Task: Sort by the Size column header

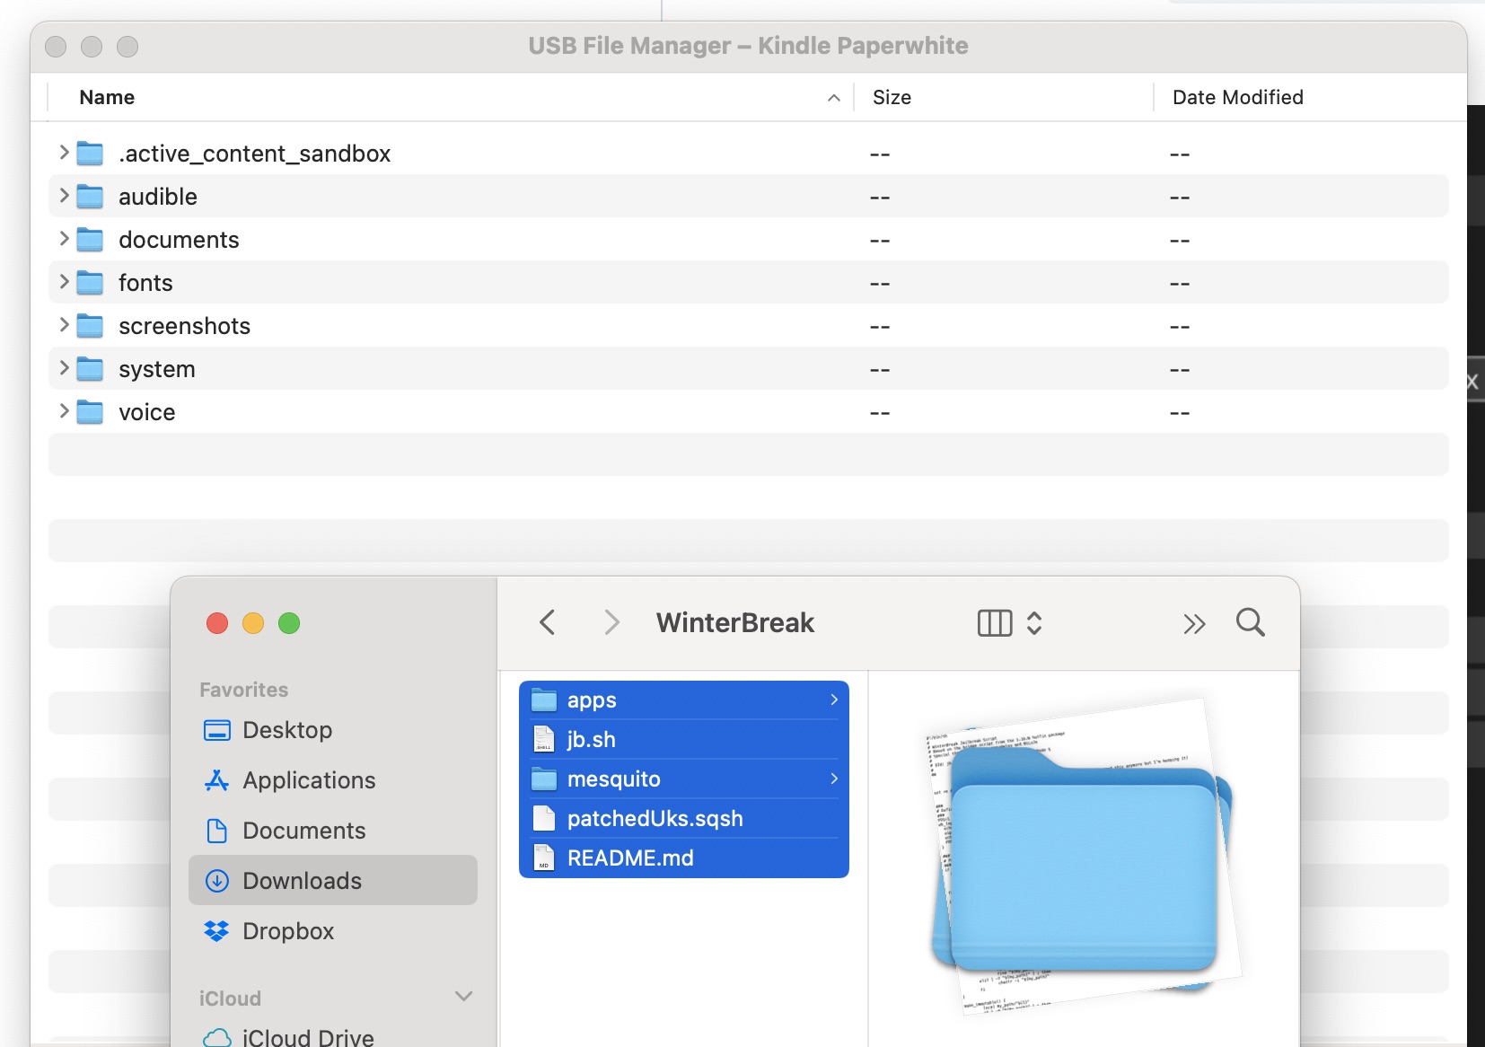Action: coord(892,97)
